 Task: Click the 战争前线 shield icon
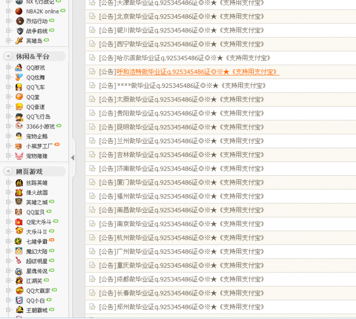20,31
